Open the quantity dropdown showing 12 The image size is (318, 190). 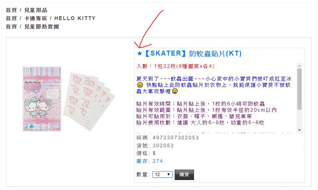tap(163, 175)
